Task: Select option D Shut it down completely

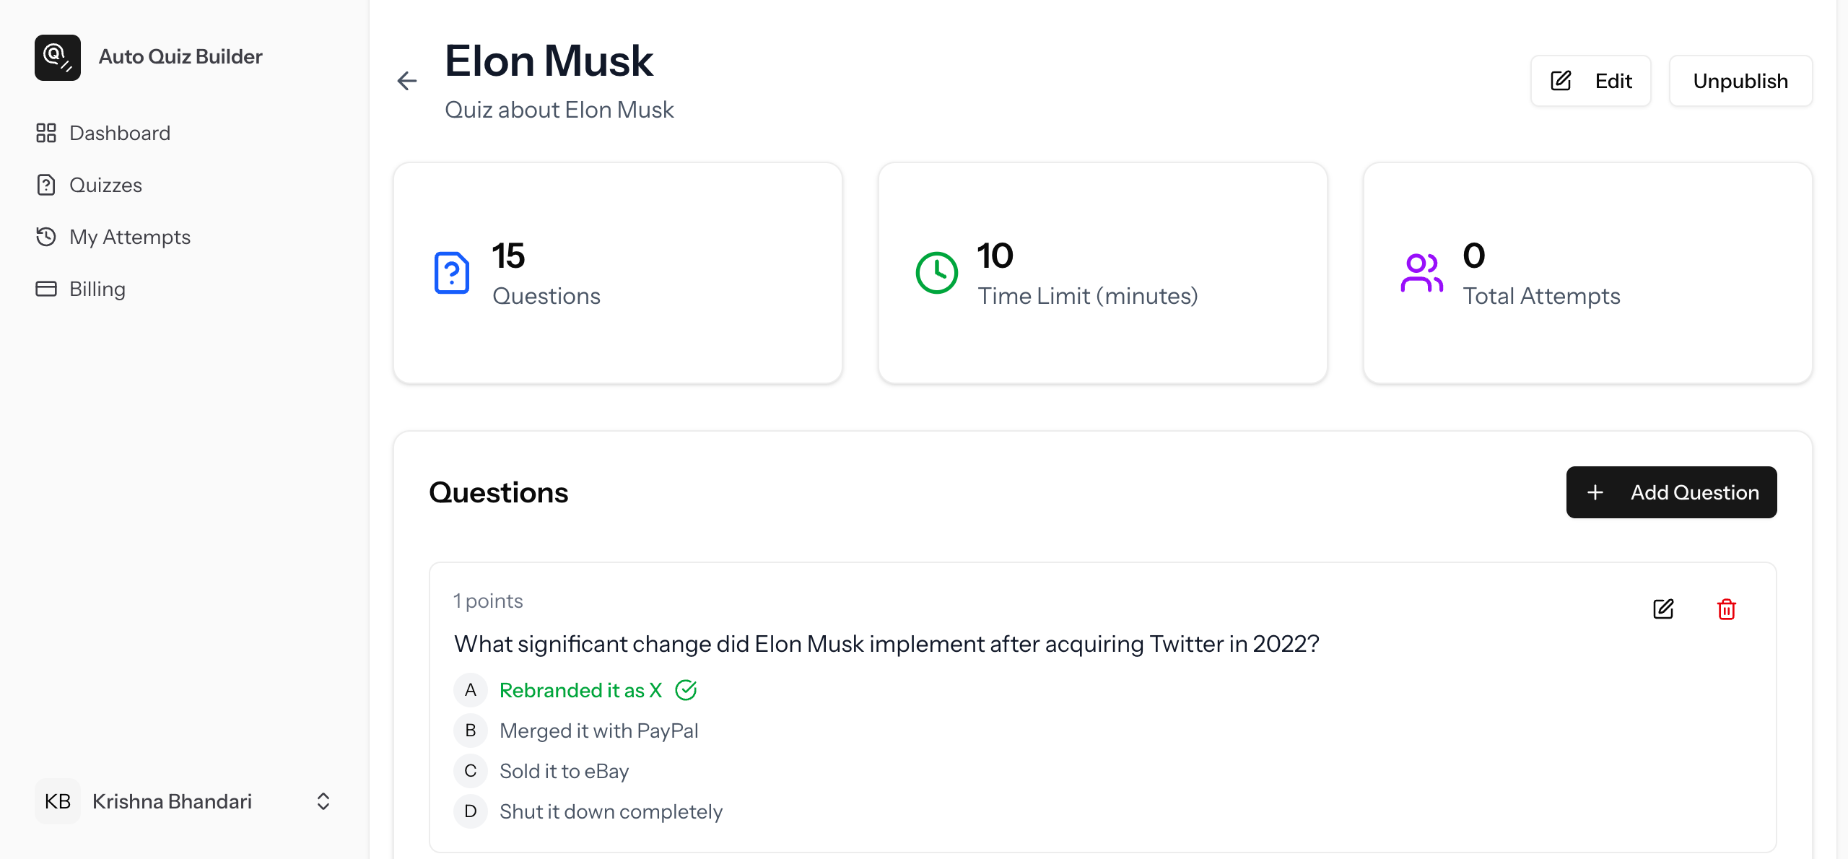Action: [x=610, y=812]
